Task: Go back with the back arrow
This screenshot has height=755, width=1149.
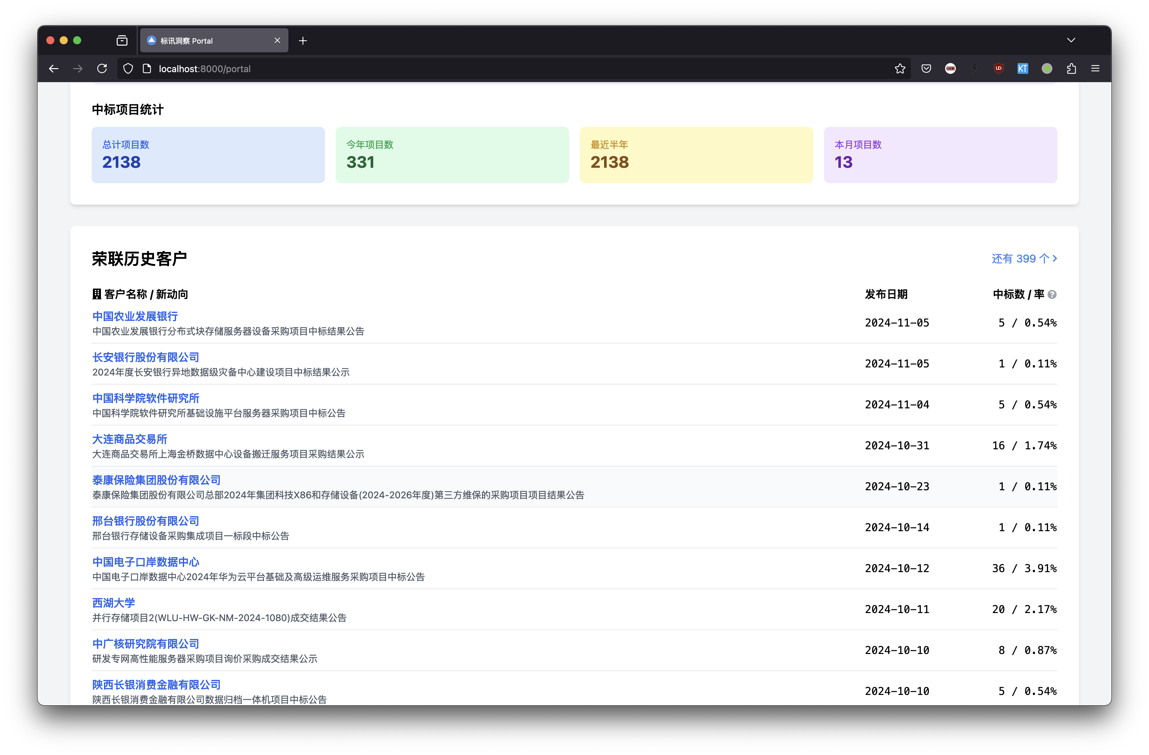Action: point(54,68)
